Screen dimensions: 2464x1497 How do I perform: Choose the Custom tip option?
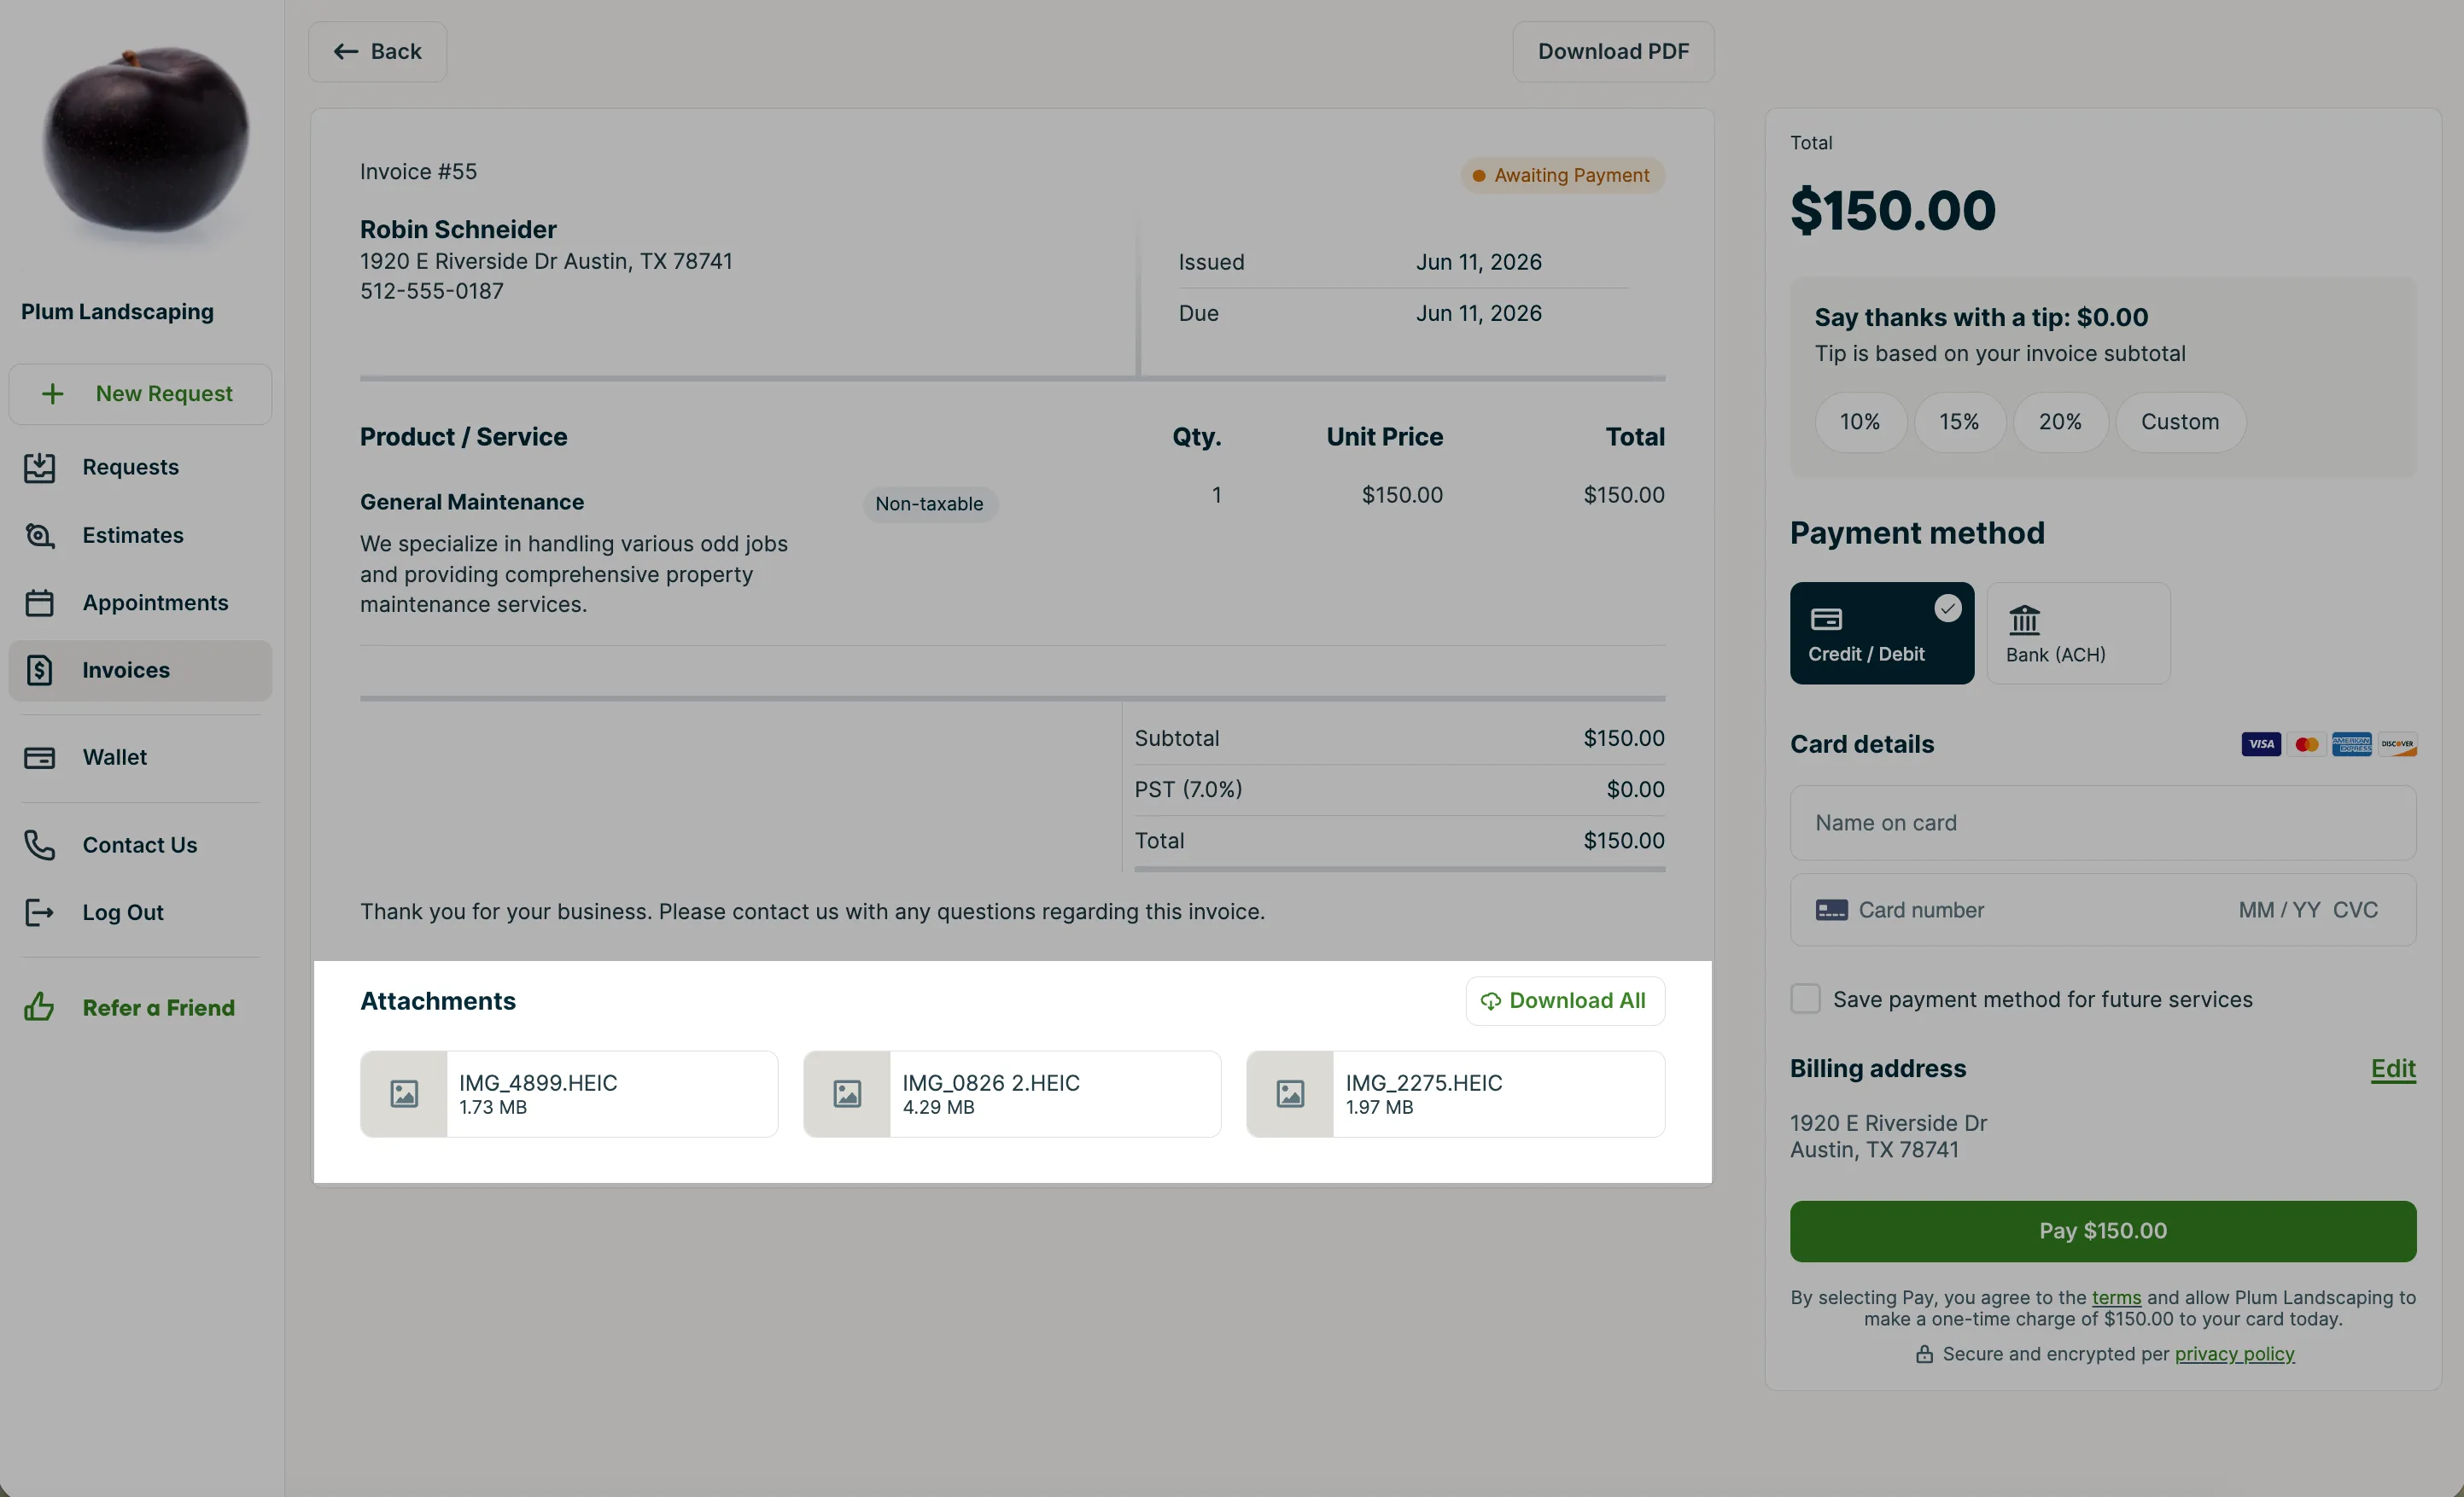[2180, 422]
